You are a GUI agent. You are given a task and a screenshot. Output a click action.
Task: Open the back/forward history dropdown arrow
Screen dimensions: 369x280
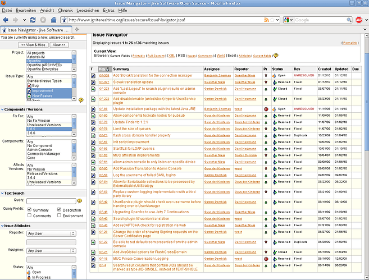coord(24,20)
